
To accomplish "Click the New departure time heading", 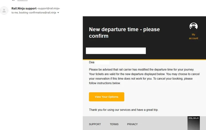I will click(x=124, y=33).
